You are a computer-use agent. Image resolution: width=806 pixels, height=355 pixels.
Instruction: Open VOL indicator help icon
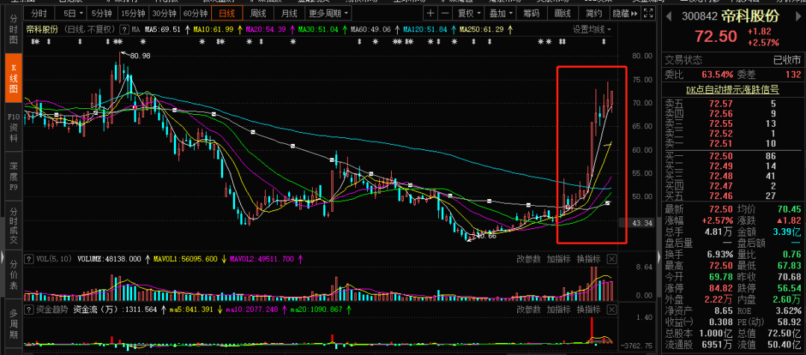pos(30,259)
